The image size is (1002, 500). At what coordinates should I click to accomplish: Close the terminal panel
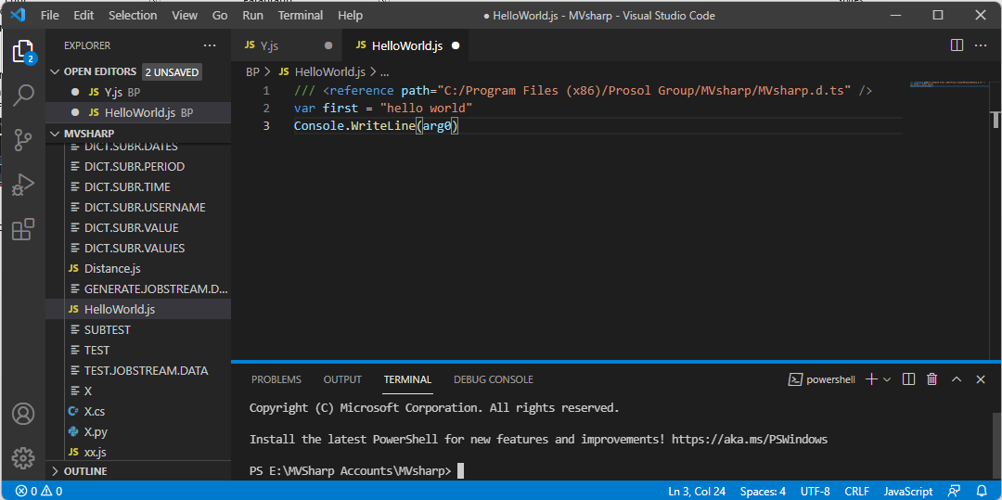click(981, 379)
